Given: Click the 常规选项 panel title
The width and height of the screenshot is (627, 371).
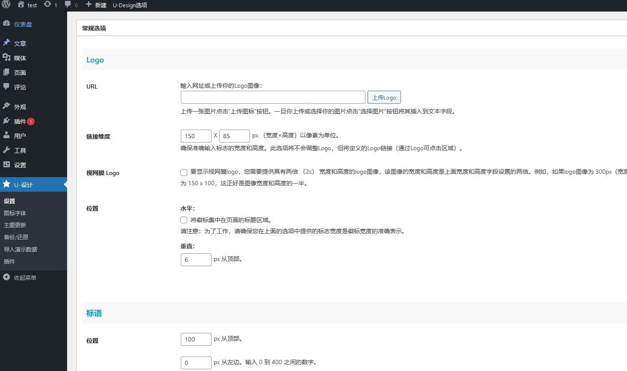Looking at the screenshot, I should click(94, 28).
